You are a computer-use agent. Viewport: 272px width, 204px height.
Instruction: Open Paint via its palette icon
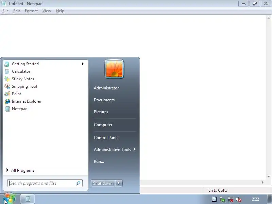tap(7, 94)
